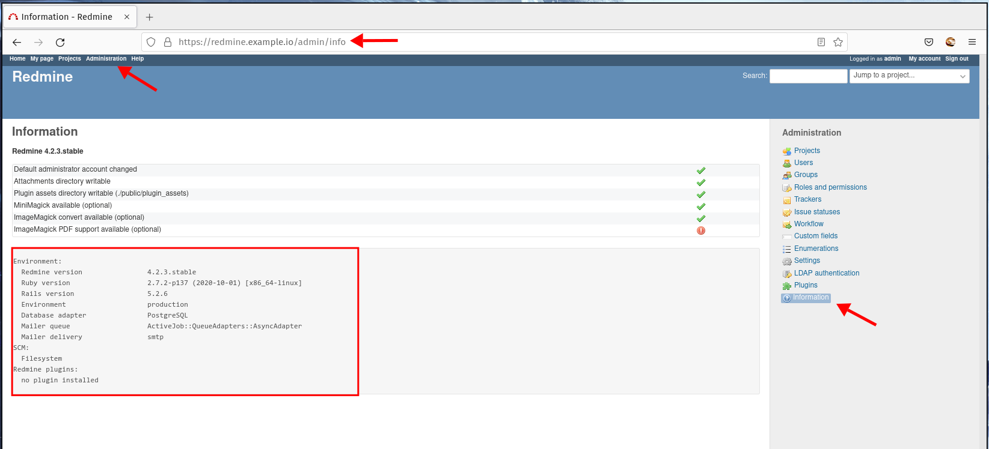Viewport: 989px width, 449px height.
Task: Click the Users icon in sidebar
Action: click(x=787, y=163)
